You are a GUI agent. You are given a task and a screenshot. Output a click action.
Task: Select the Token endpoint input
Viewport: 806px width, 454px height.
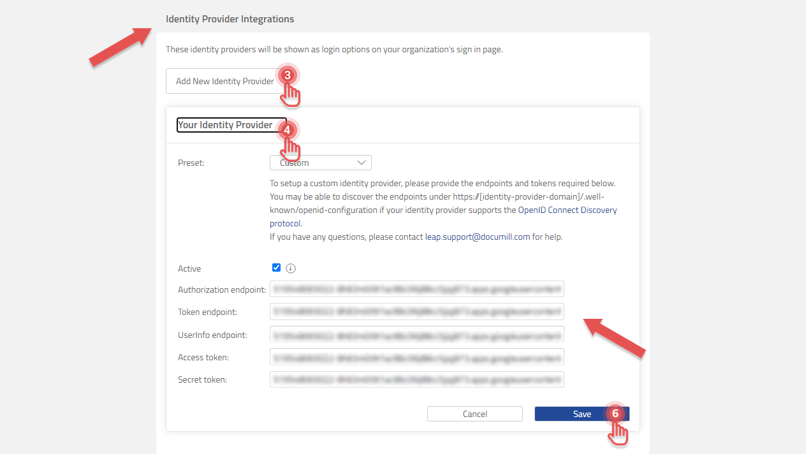tap(416, 311)
